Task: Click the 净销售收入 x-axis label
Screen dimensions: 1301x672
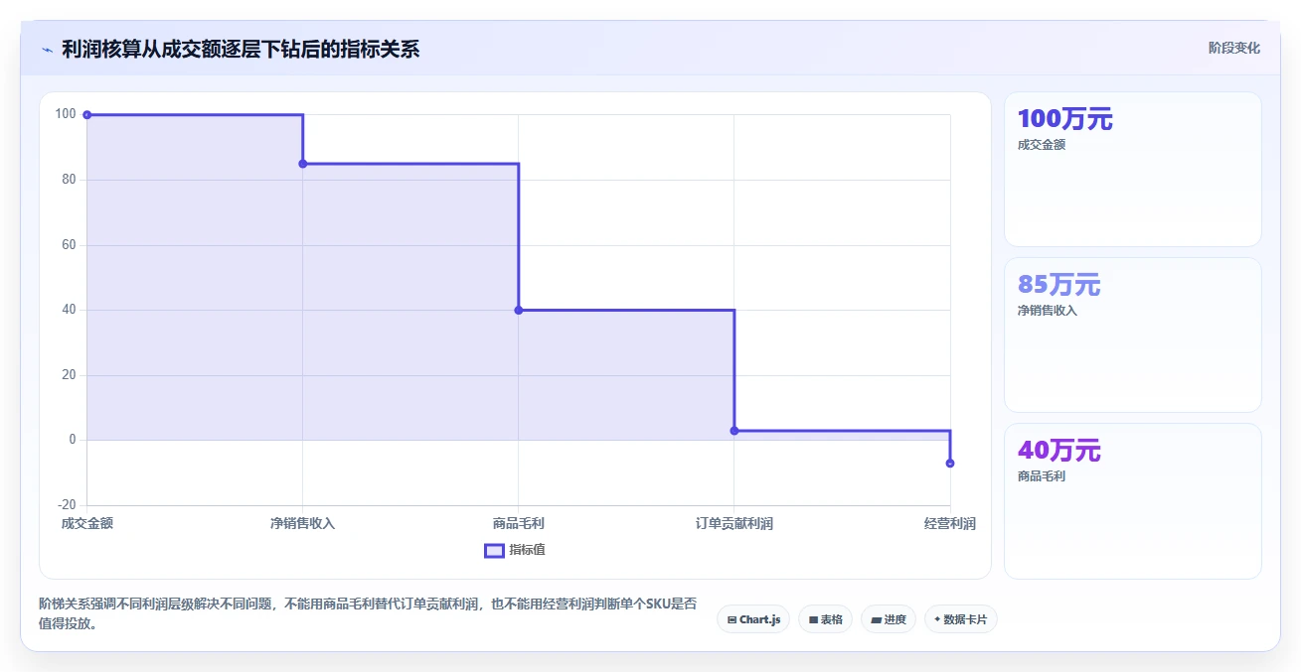Action: [x=303, y=523]
